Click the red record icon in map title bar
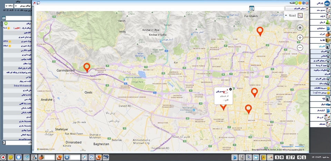The image size is (331, 161). [x=307, y=3]
